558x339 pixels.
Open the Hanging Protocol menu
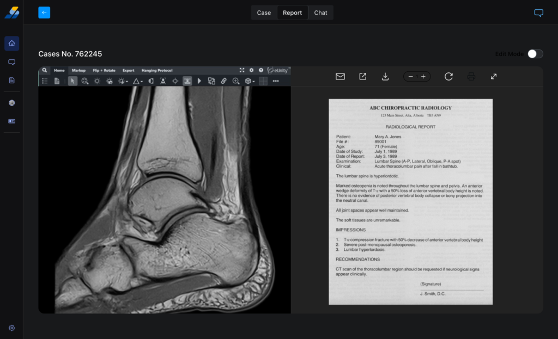(157, 70)
